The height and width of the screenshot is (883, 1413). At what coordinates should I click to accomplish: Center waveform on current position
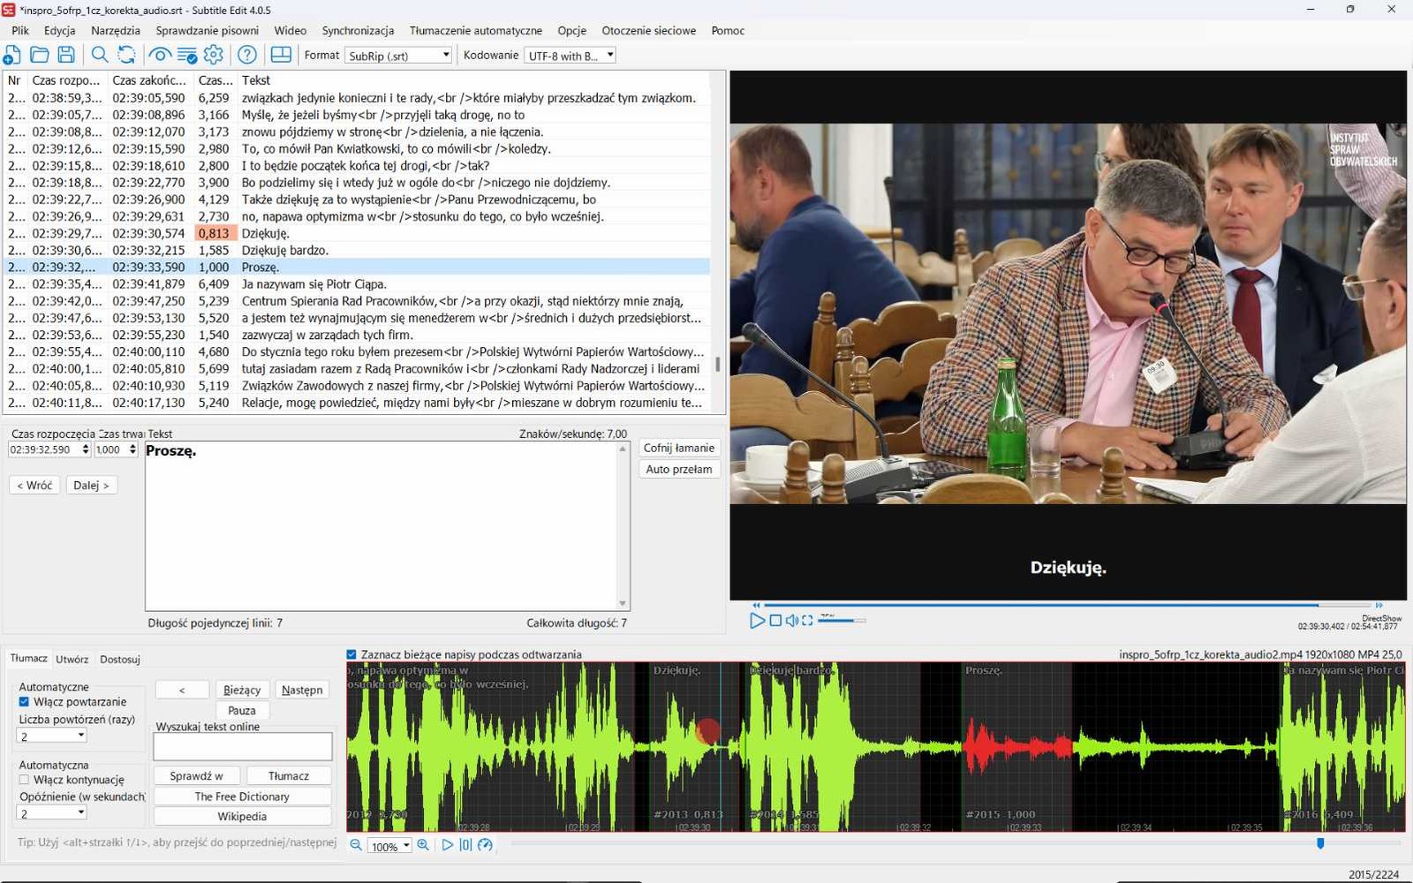465,845
